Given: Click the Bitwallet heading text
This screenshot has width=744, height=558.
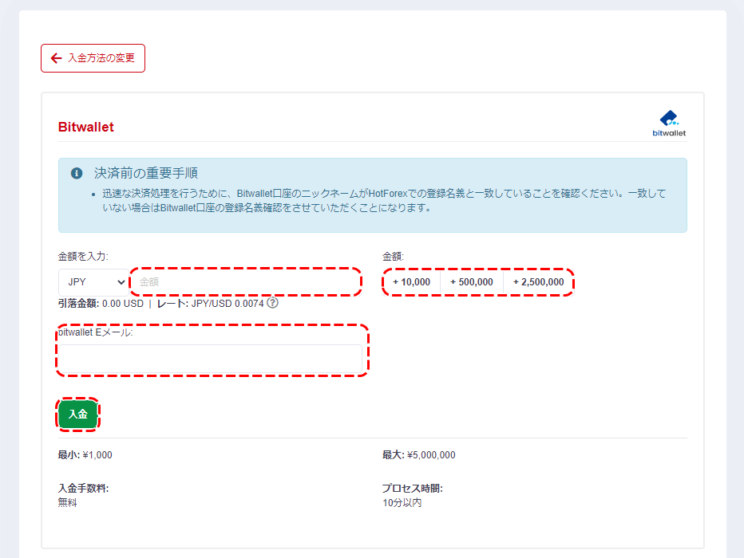Looking at the screenshot, I should (x=86, y=127).
